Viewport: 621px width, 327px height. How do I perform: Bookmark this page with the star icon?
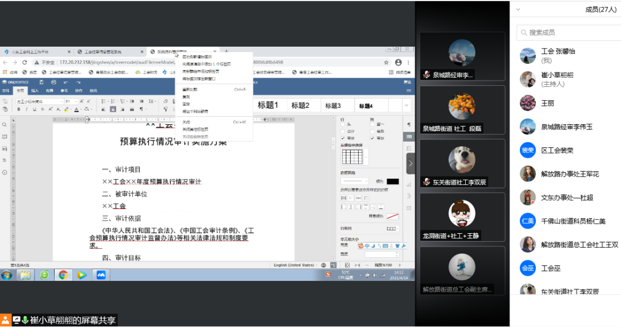pyautogui.click(x=386, y=62)
